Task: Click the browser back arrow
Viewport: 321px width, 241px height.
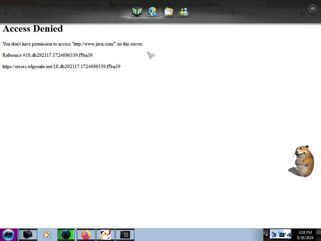Action: click(x=6, y=14)
